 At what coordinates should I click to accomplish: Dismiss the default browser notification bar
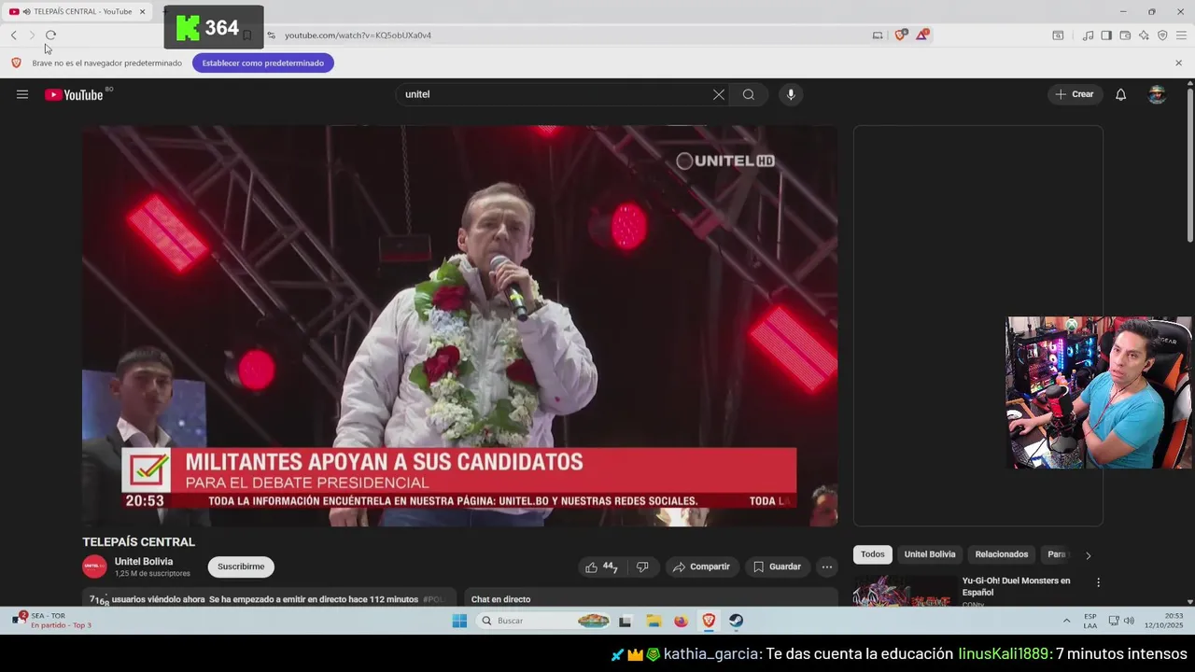[x=1178, y=63]
